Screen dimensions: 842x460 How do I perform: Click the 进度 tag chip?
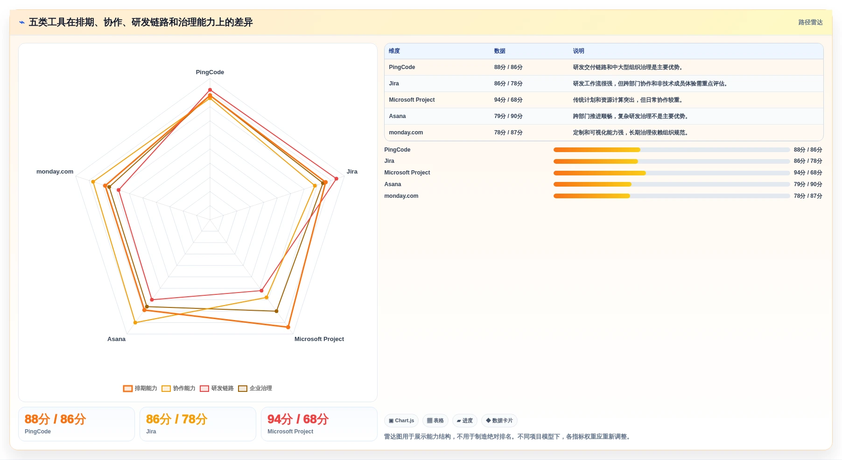click(x=465, y=420)
